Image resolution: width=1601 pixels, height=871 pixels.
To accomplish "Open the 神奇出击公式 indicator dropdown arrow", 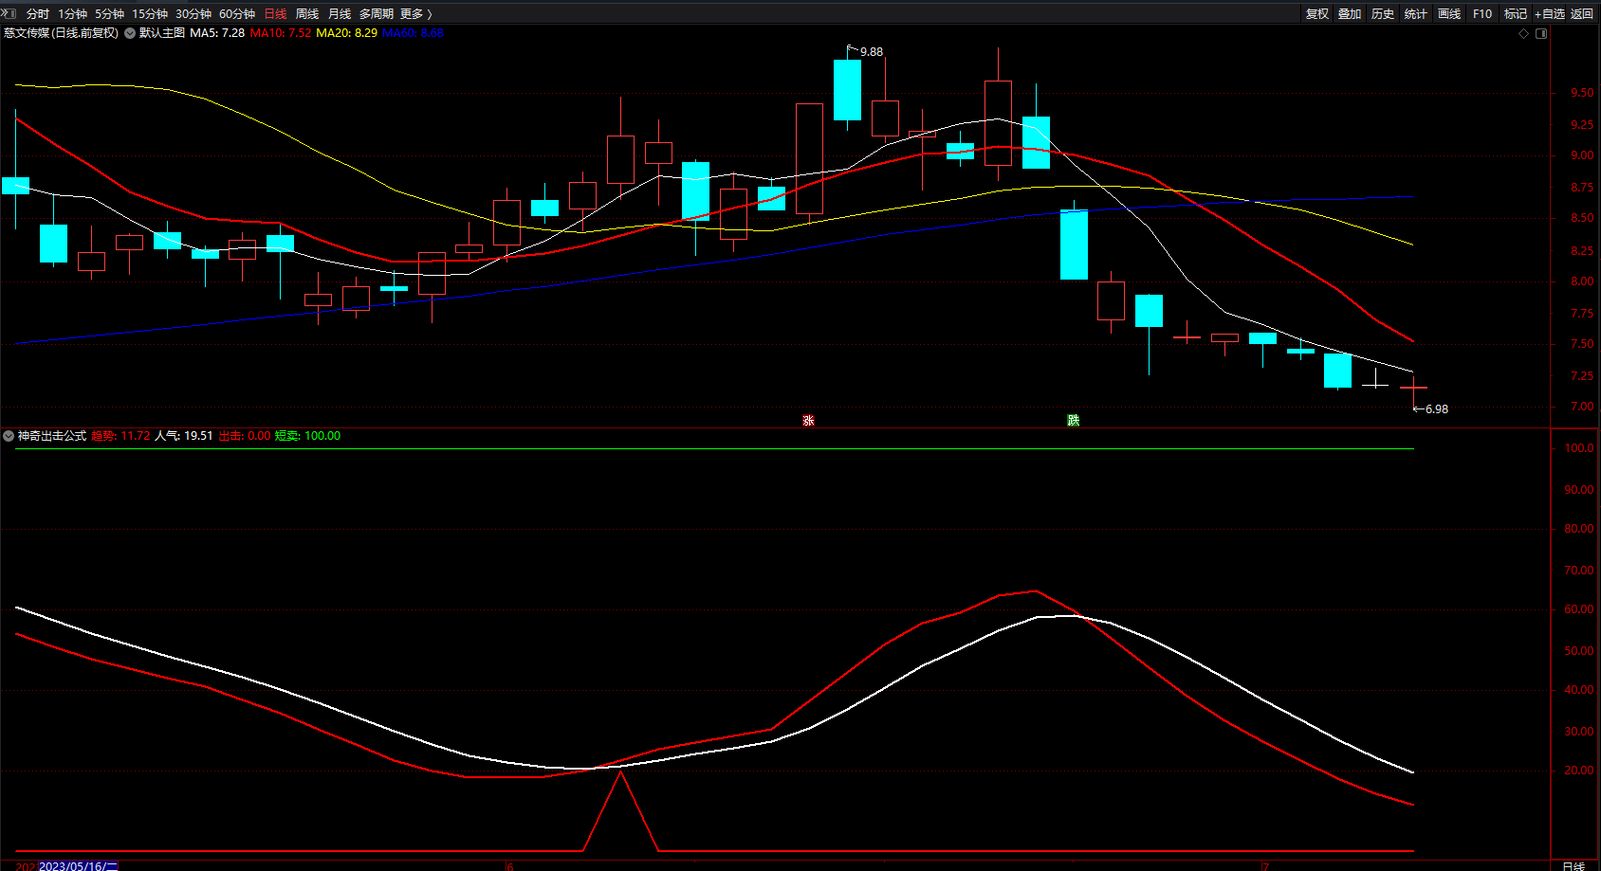I will pos(9,436).
